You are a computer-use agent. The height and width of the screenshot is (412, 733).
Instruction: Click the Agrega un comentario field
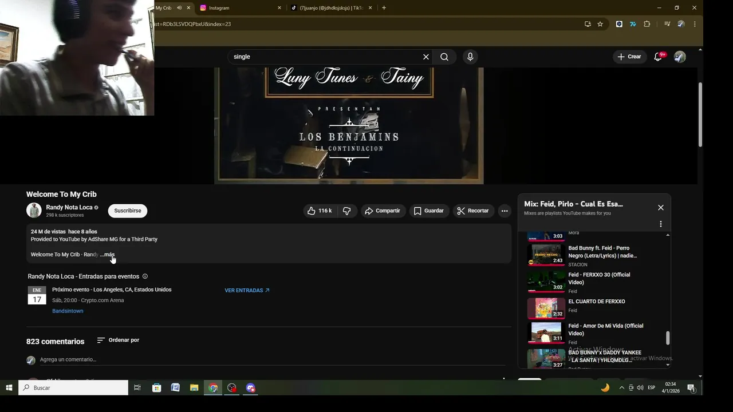click(272, 359)
